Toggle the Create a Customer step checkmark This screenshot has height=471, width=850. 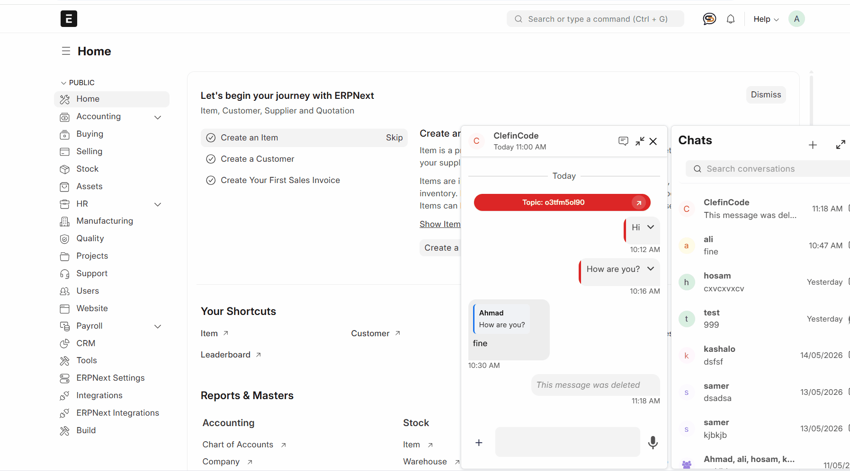[211, 159]
